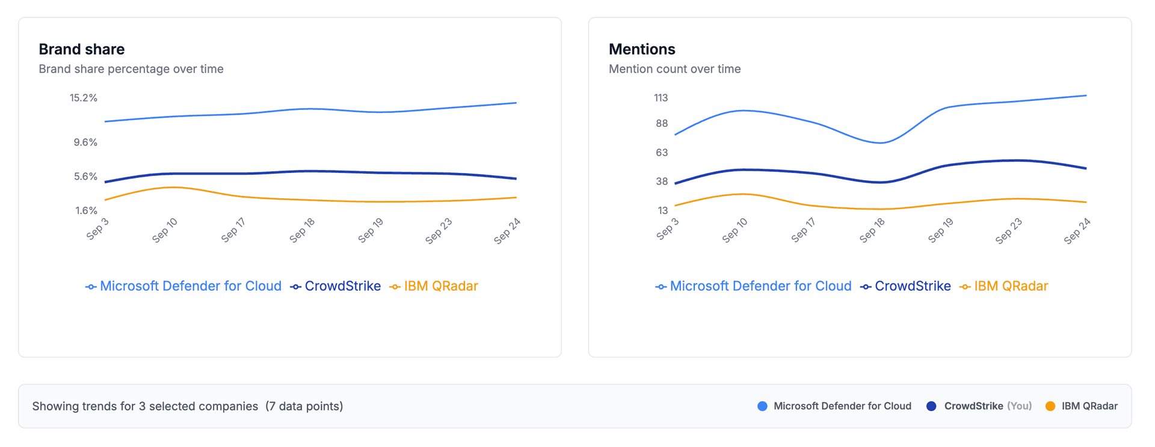Click the light blue Microsoft Defender dot in footer

[x=762, y=406]
